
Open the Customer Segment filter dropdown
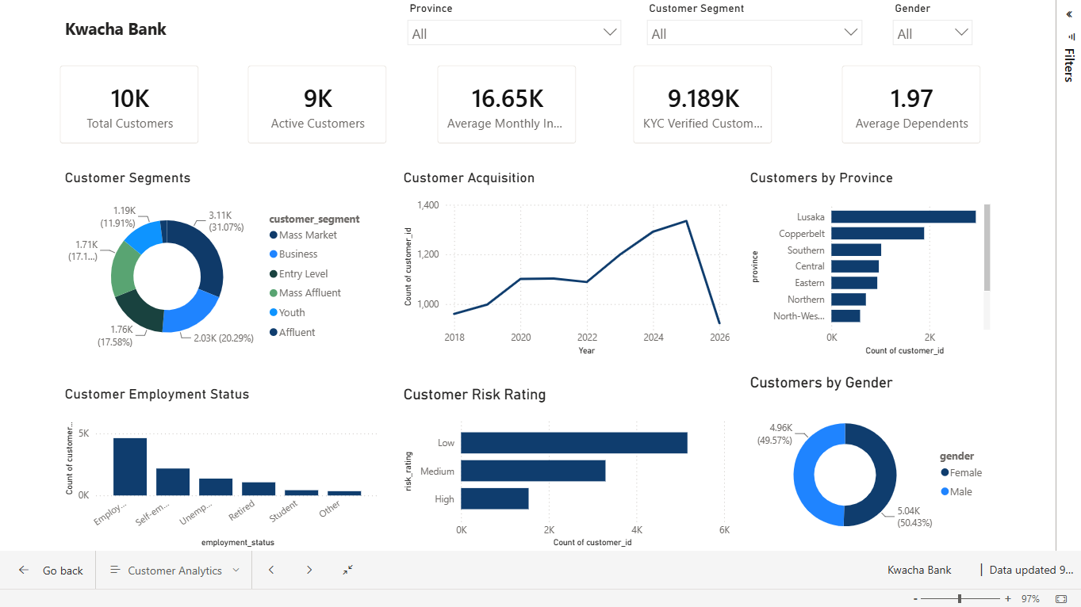click(754, 33)
